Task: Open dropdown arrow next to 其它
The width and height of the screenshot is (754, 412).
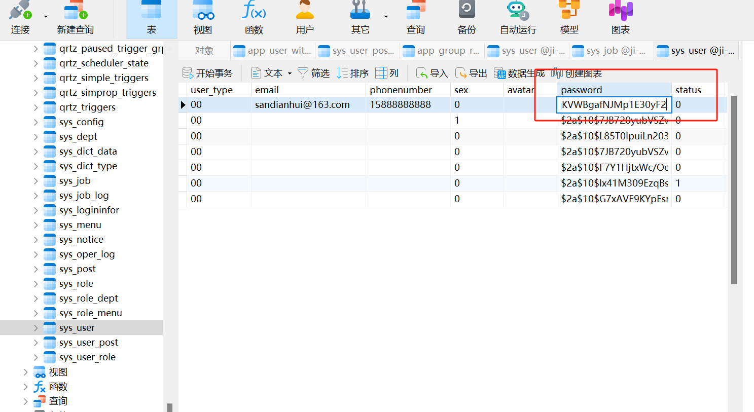Action: click(x=386, y=17)
